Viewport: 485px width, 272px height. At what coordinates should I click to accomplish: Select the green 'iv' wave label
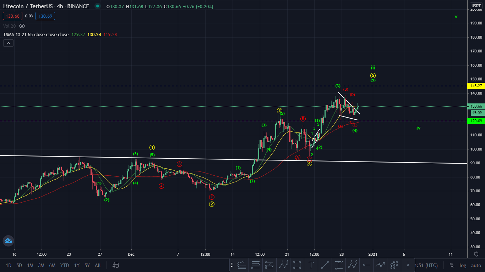419,128
